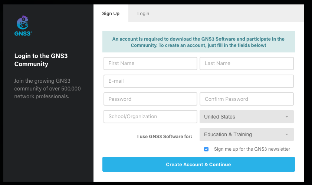The height and width of the screenshot is (185, 312).
Task: Click the E-mail input field
Action: click(x=198, y=81)
